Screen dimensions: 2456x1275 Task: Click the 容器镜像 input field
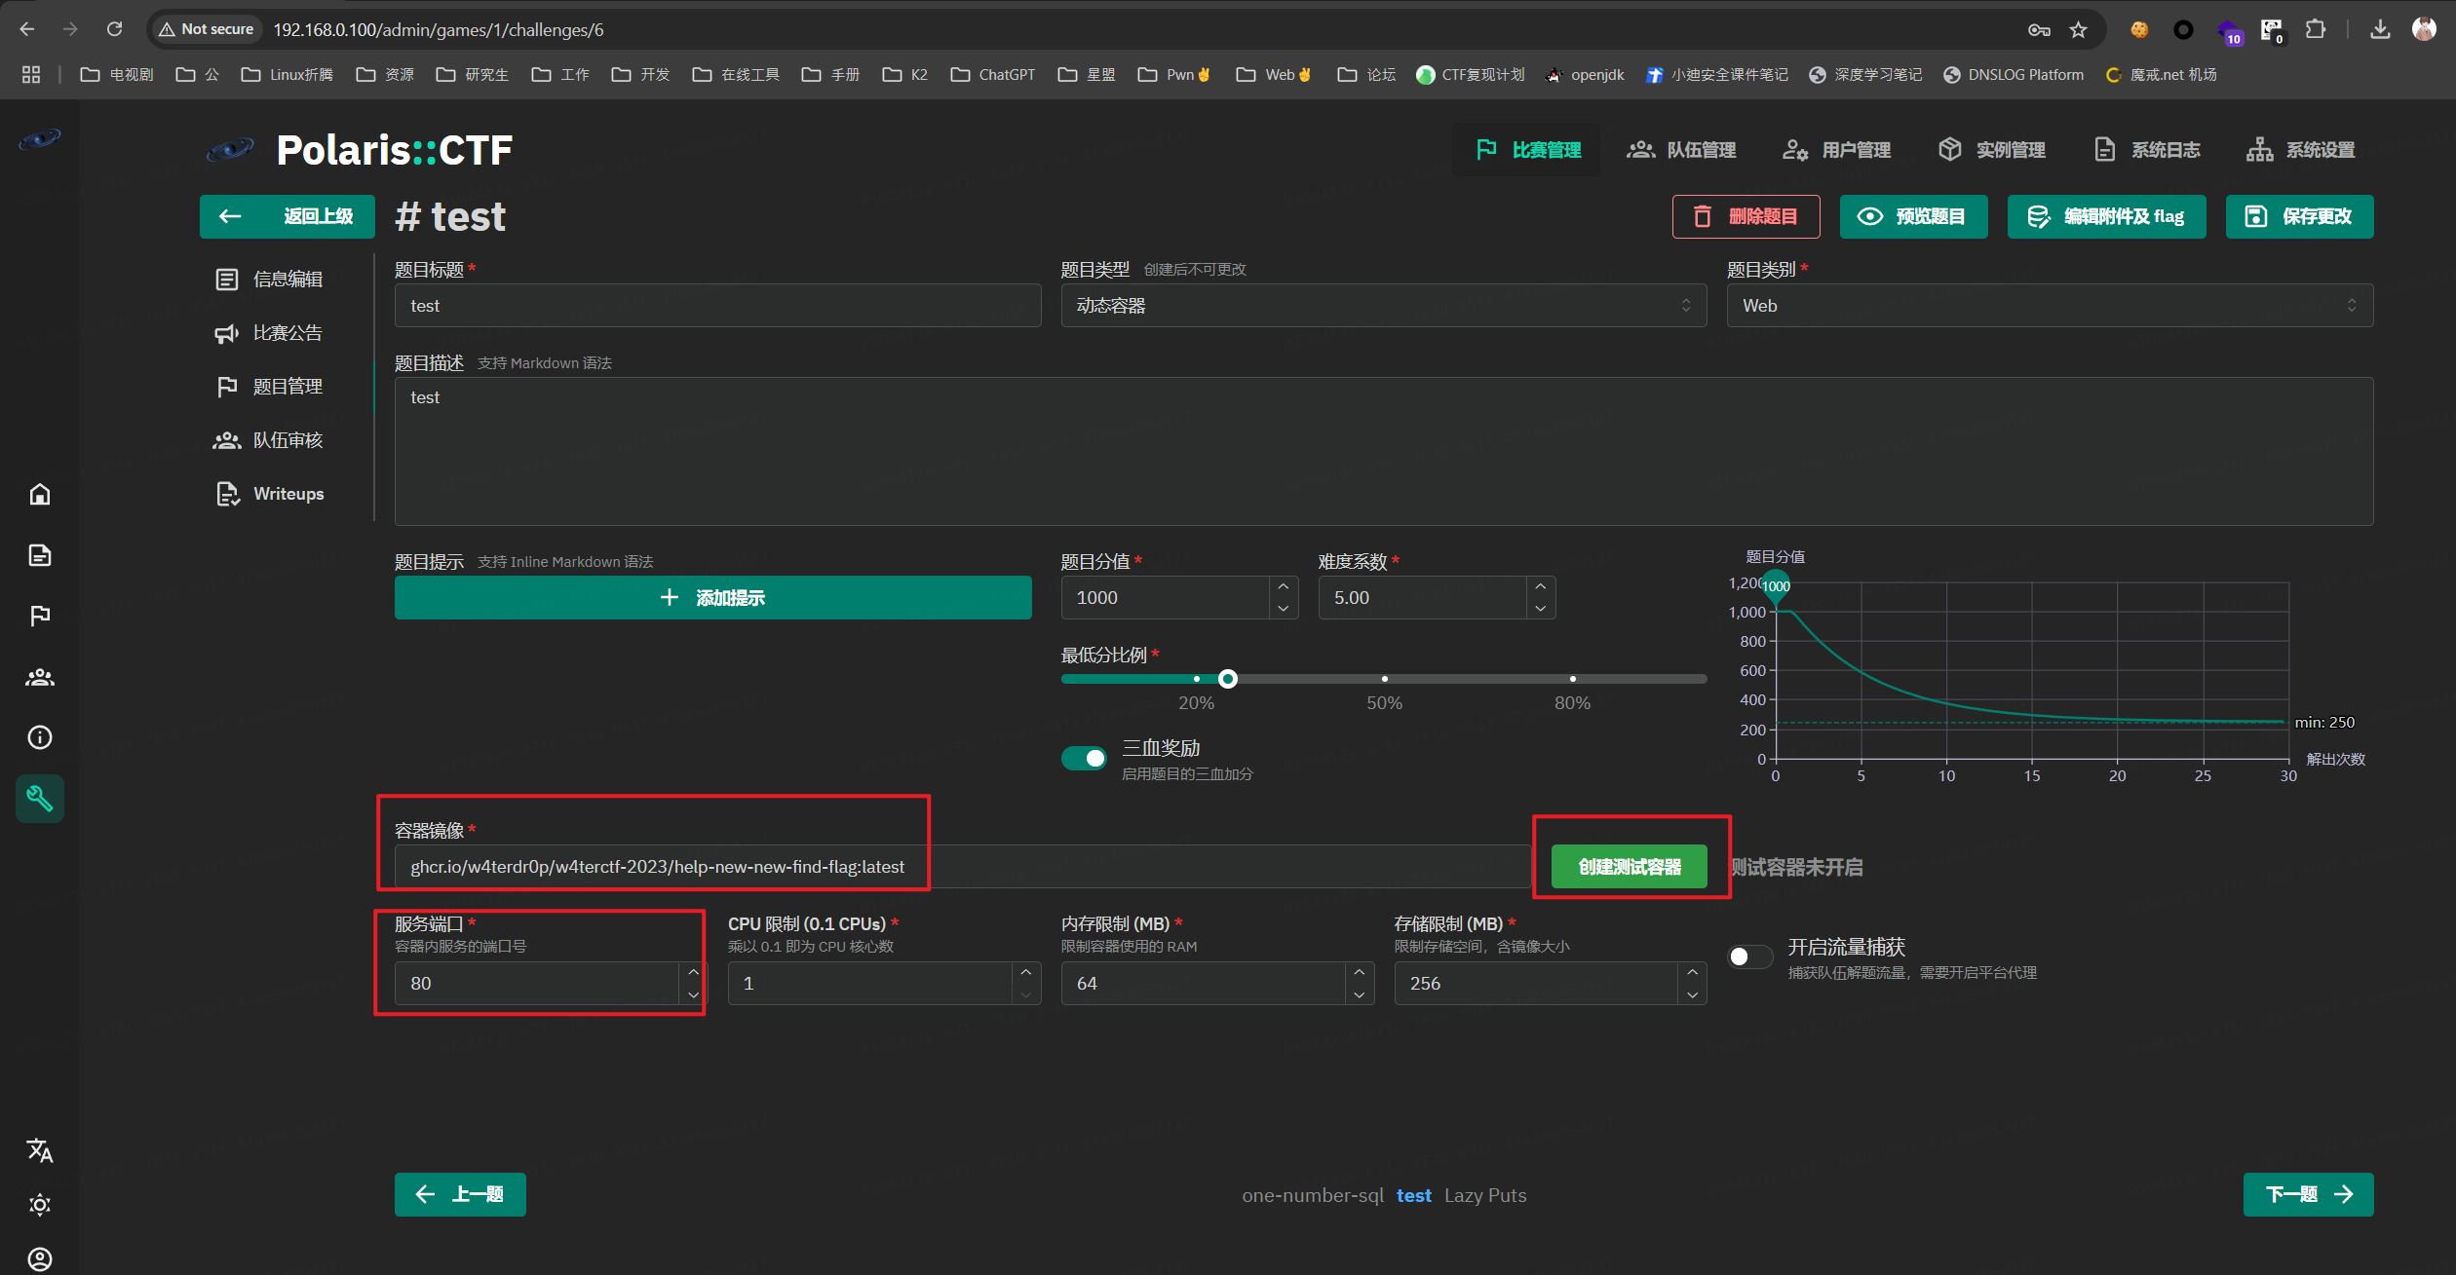960,867
